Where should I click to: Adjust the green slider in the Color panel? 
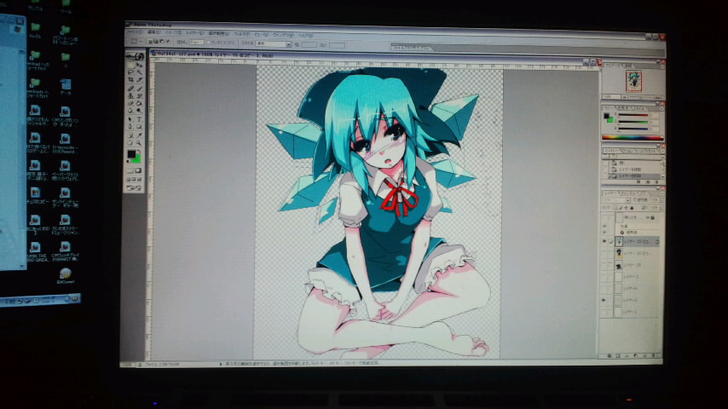[x=633, y=122]
